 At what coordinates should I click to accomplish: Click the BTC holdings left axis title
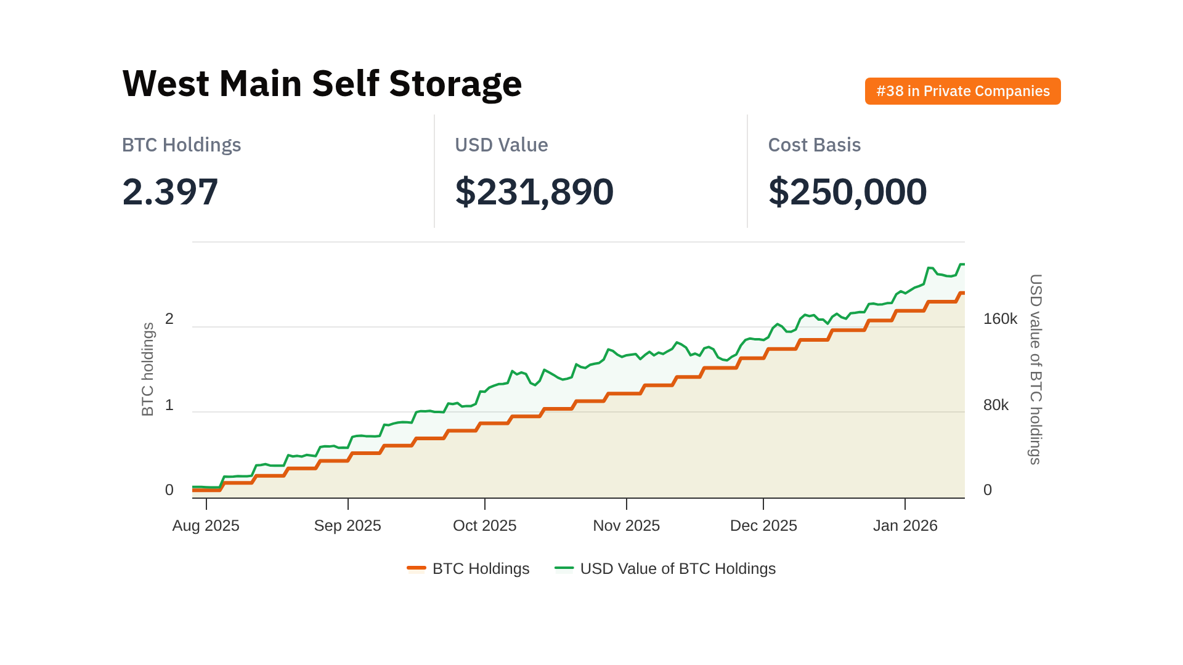click(148, 369)
